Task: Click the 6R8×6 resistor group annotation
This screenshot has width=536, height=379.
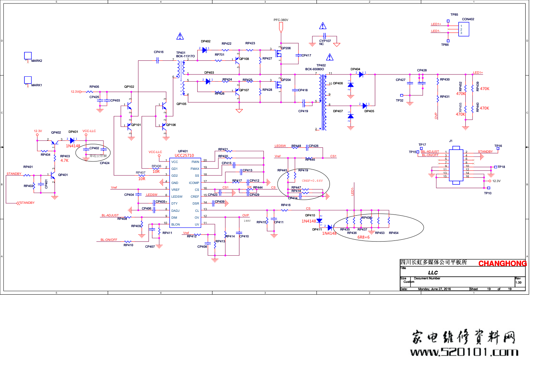Action: click(363, 237)
